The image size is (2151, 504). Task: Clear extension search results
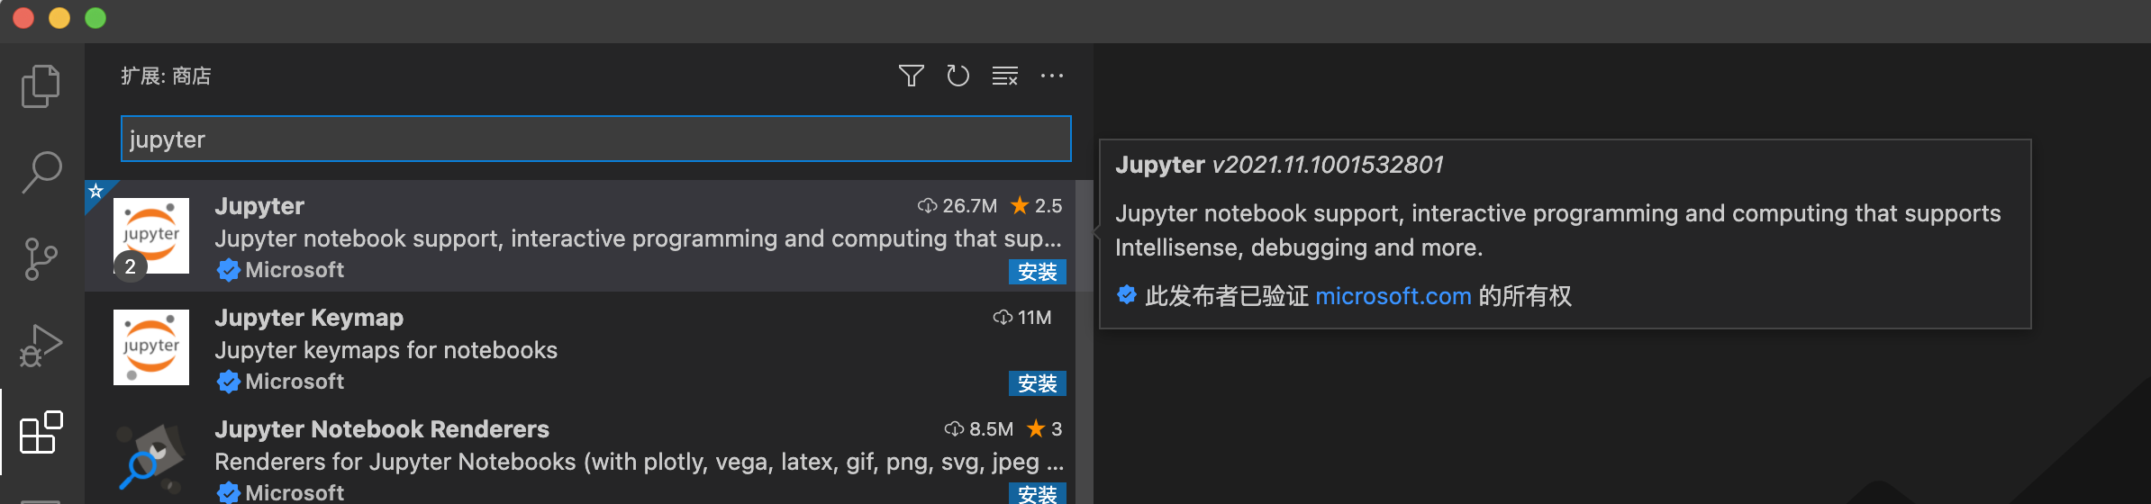pos(1004,76)
